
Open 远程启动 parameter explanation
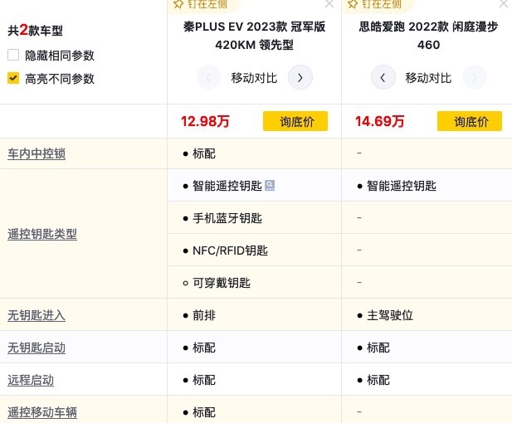tap(31, 380)
